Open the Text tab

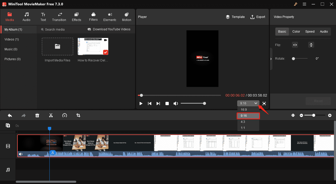point(43,17)
